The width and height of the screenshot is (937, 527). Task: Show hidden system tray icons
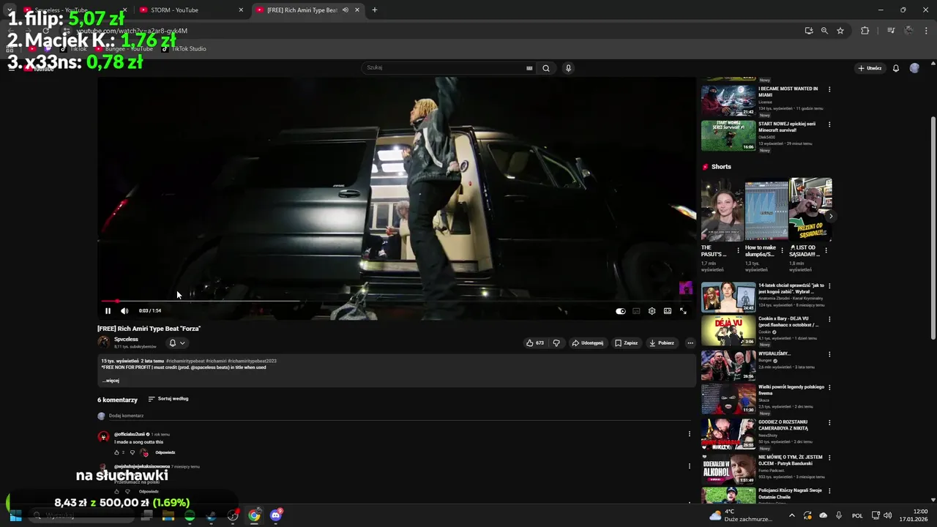point(791,515)
